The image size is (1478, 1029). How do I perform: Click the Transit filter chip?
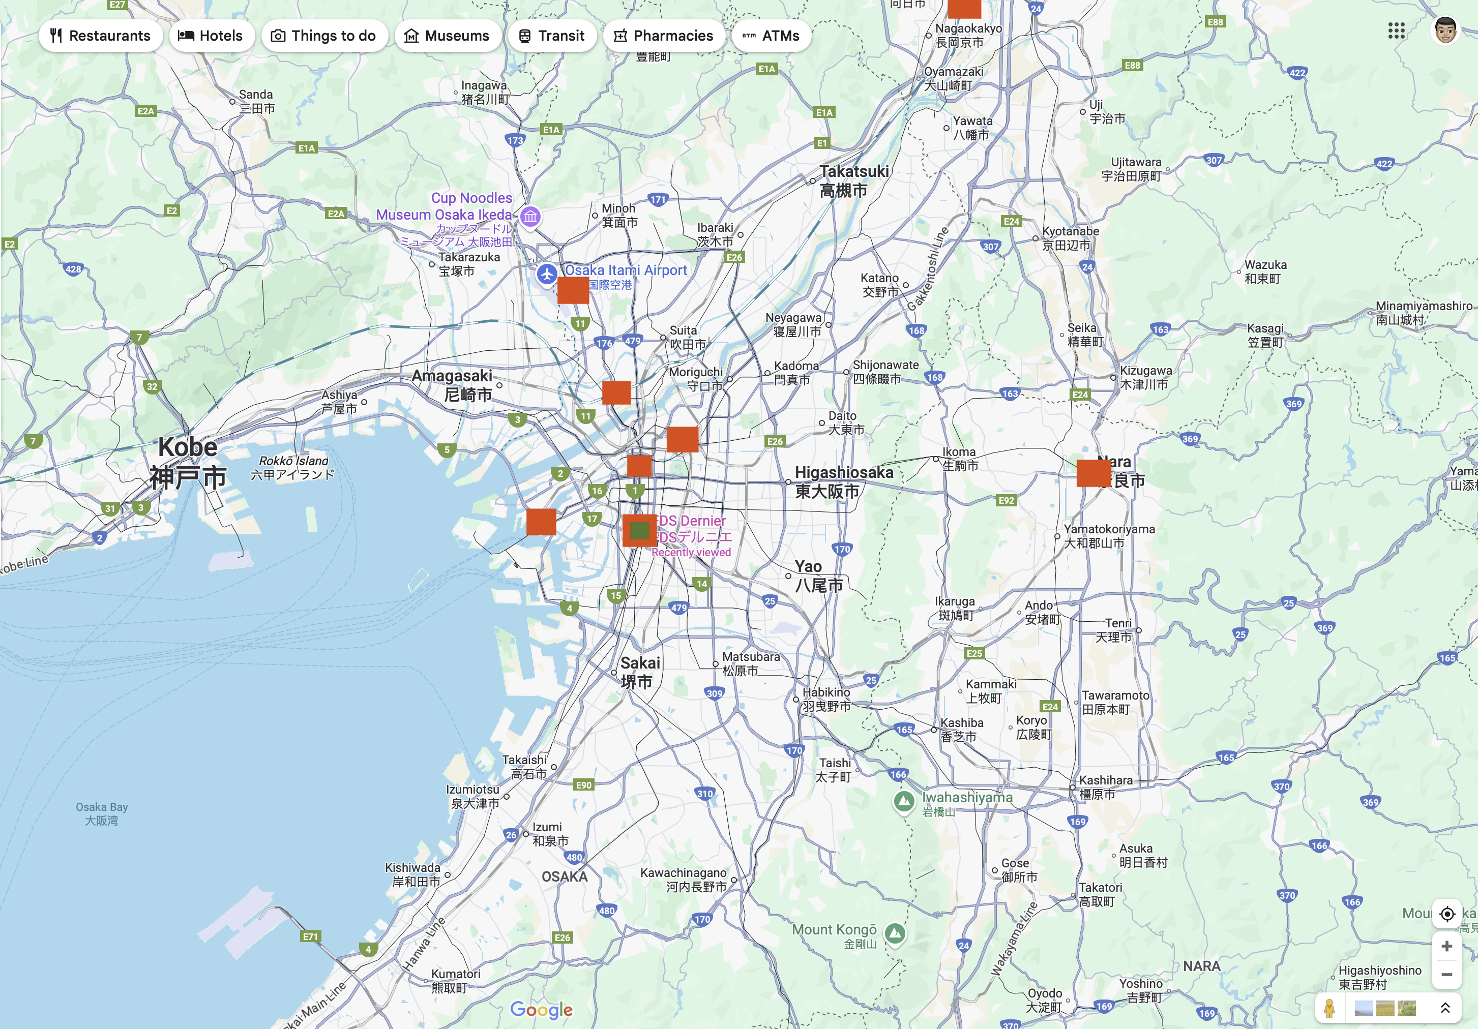(552, 36)
